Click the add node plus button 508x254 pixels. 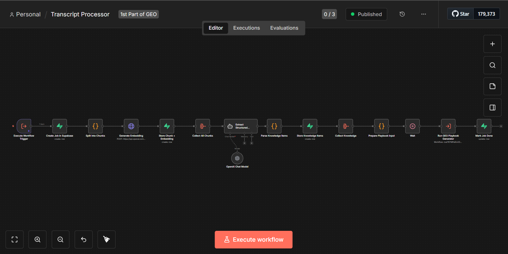coord(492,44)
